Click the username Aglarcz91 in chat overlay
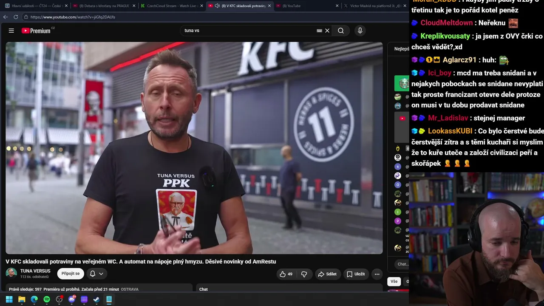544x306 pixels. [x=460, y=60]
